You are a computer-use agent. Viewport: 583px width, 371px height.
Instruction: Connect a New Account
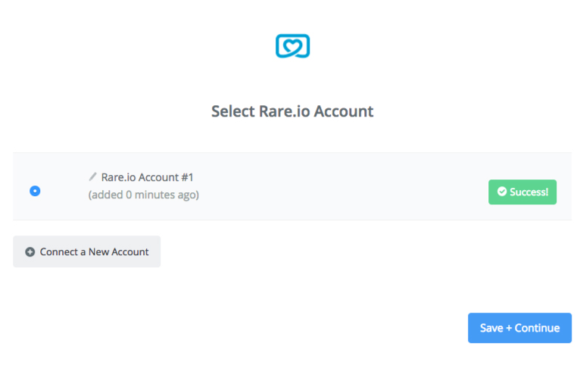pos(86,251)
